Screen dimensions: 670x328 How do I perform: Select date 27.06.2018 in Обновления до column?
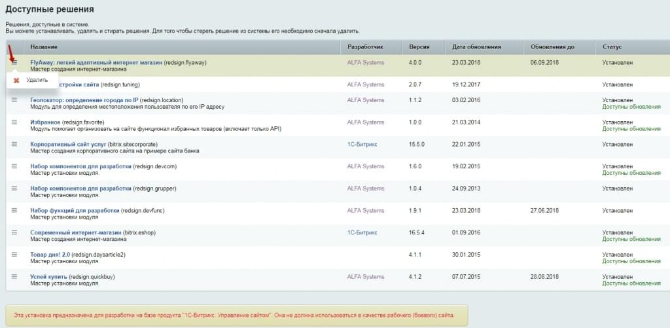[x=545, y=210]
